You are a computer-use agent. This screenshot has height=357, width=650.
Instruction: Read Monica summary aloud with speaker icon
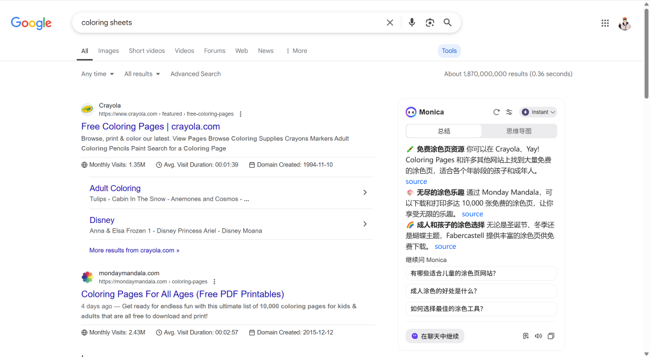coord(538,336)
